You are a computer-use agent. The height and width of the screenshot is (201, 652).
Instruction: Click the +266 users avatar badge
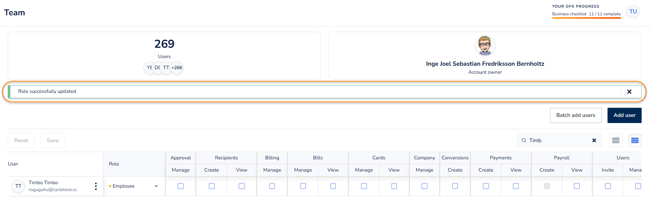[177, 68]
